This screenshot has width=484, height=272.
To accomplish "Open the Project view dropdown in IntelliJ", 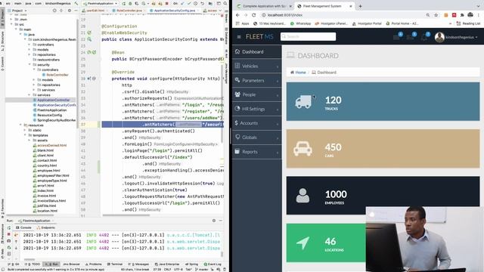I will pos(17,11).
